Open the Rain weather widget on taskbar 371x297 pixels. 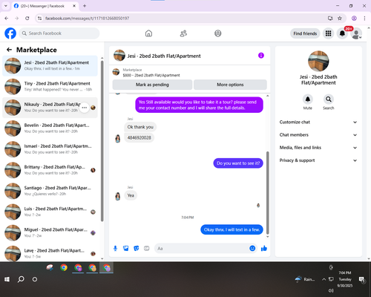pyautogui.click(x=305, y=279)
